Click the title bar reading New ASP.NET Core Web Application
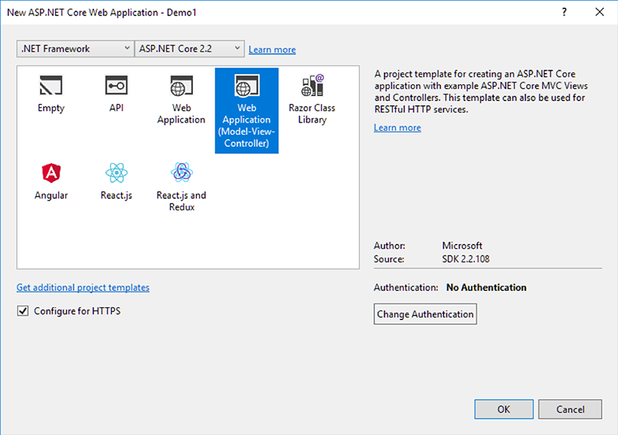The image size is (618, 435). 102,12
